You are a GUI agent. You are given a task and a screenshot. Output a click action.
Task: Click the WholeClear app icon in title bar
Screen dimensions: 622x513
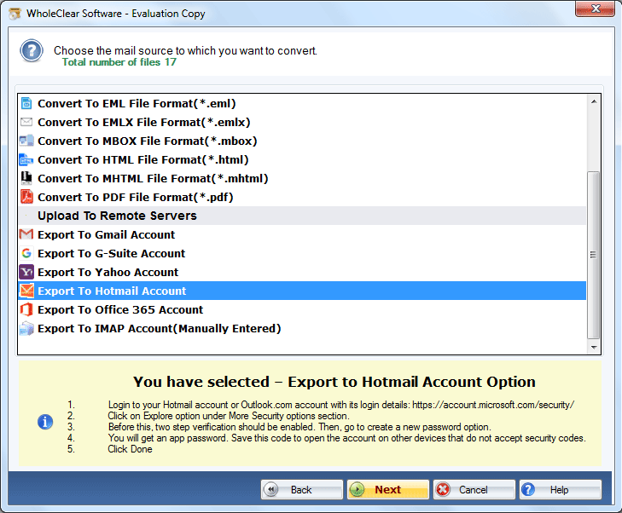point(15,14)
